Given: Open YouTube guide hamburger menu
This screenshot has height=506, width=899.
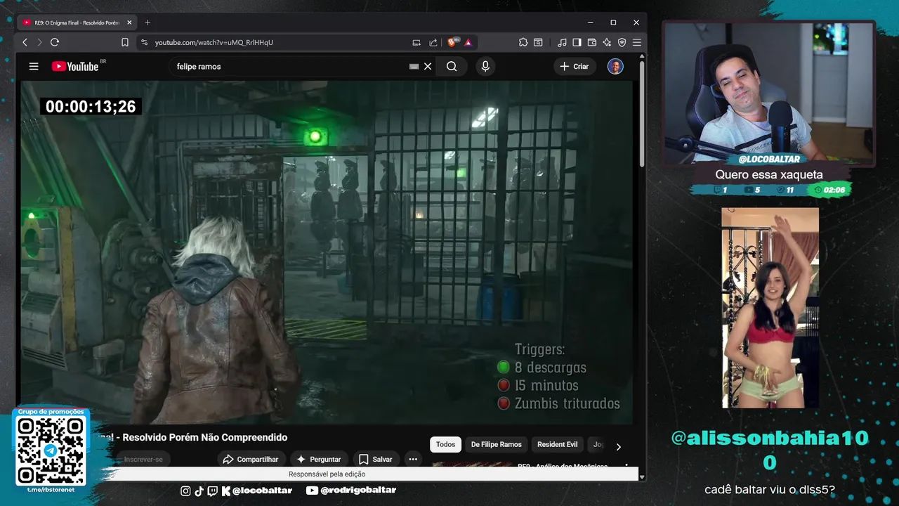Looking at the screenshot, I should coord(34,66).
